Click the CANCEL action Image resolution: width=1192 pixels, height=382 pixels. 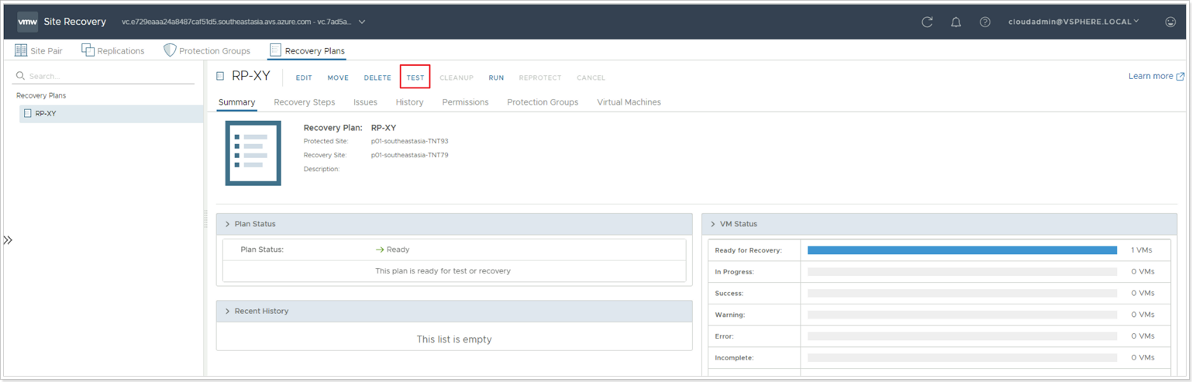tap(591, 77)
